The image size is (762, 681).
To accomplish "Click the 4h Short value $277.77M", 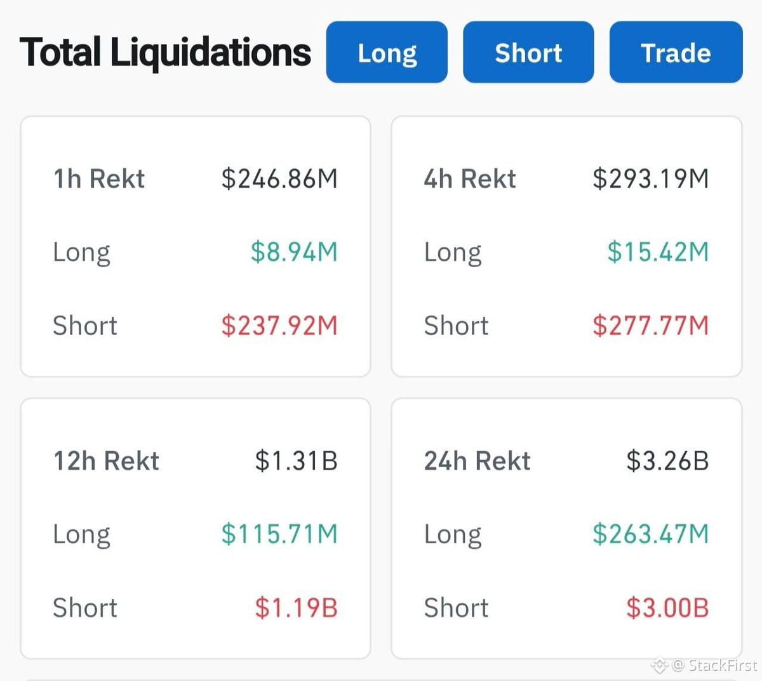I will coord(651,326).
